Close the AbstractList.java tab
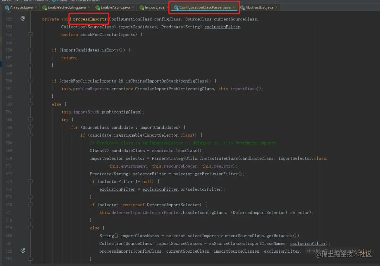 point(276,7)
